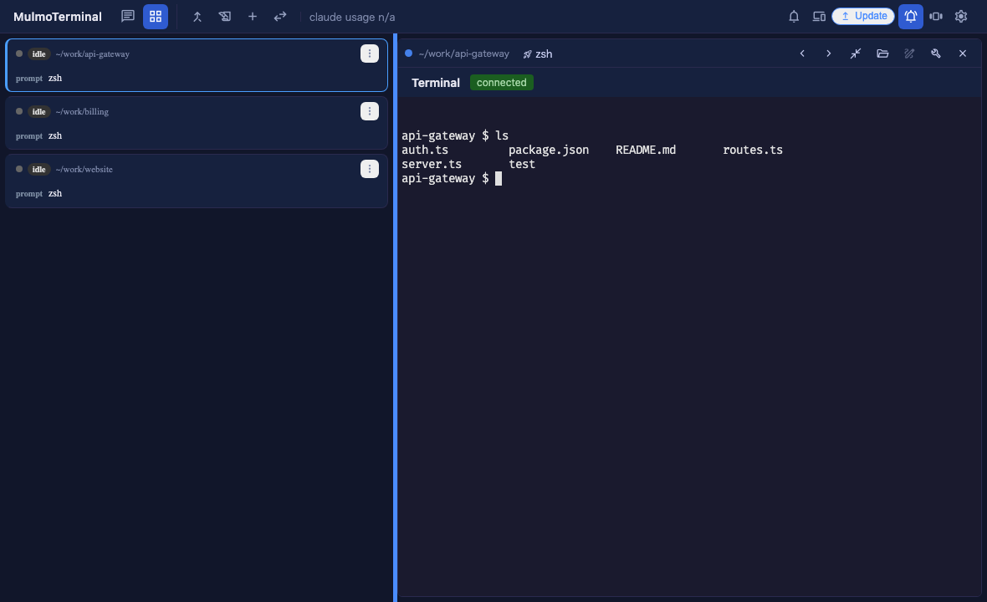This screenshot has width=987, height=602.
Task: Click idle badge on api-gateway session
Action: pos(39,54)
